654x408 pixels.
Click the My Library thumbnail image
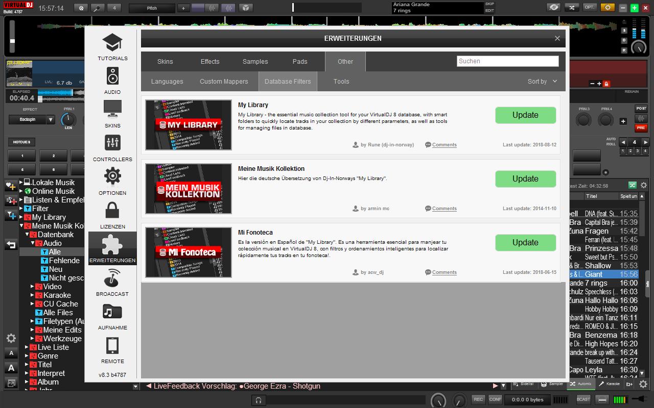tap(189, 125)
